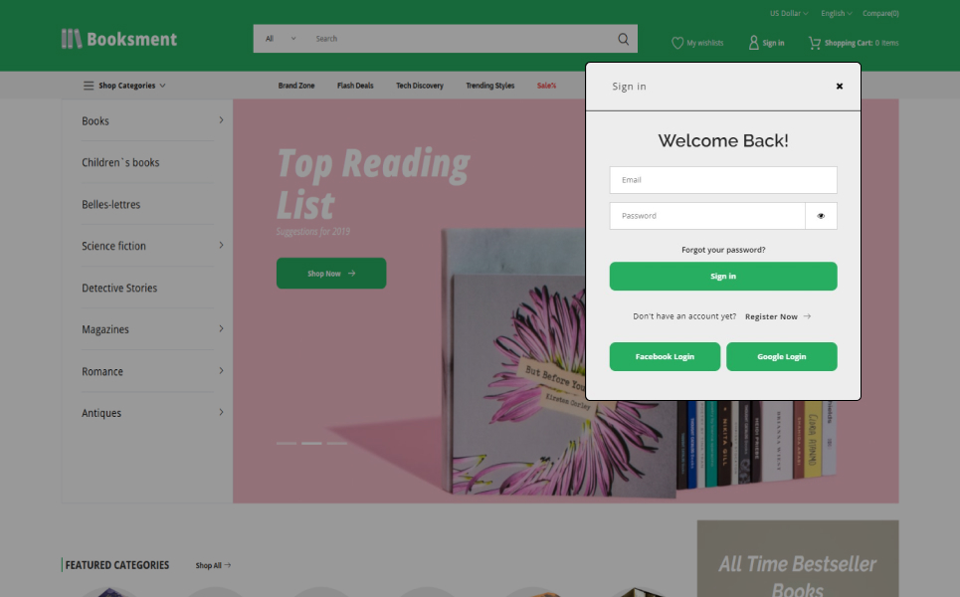Select Detective Stories category
Viewport: 960px width, 597px height.
(x=119, y=288)
